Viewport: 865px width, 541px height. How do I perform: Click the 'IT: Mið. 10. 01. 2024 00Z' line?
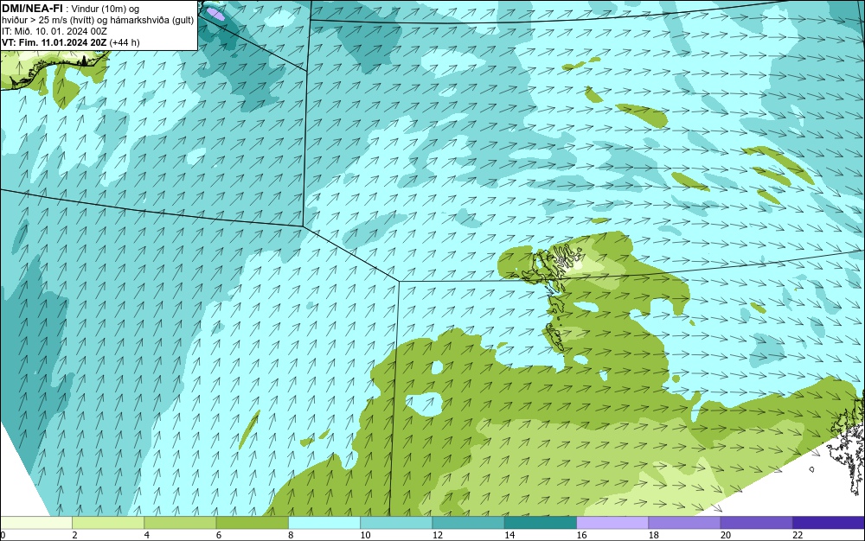click(x=54, y=31)
